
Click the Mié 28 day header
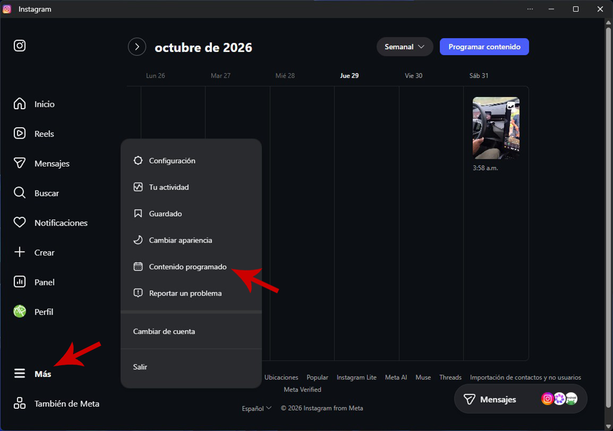click(285, 75)
